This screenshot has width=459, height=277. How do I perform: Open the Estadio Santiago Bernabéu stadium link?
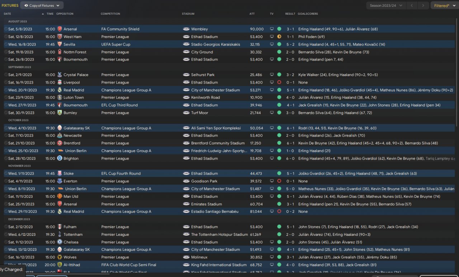pyautogui.click(x=215, y=211)
